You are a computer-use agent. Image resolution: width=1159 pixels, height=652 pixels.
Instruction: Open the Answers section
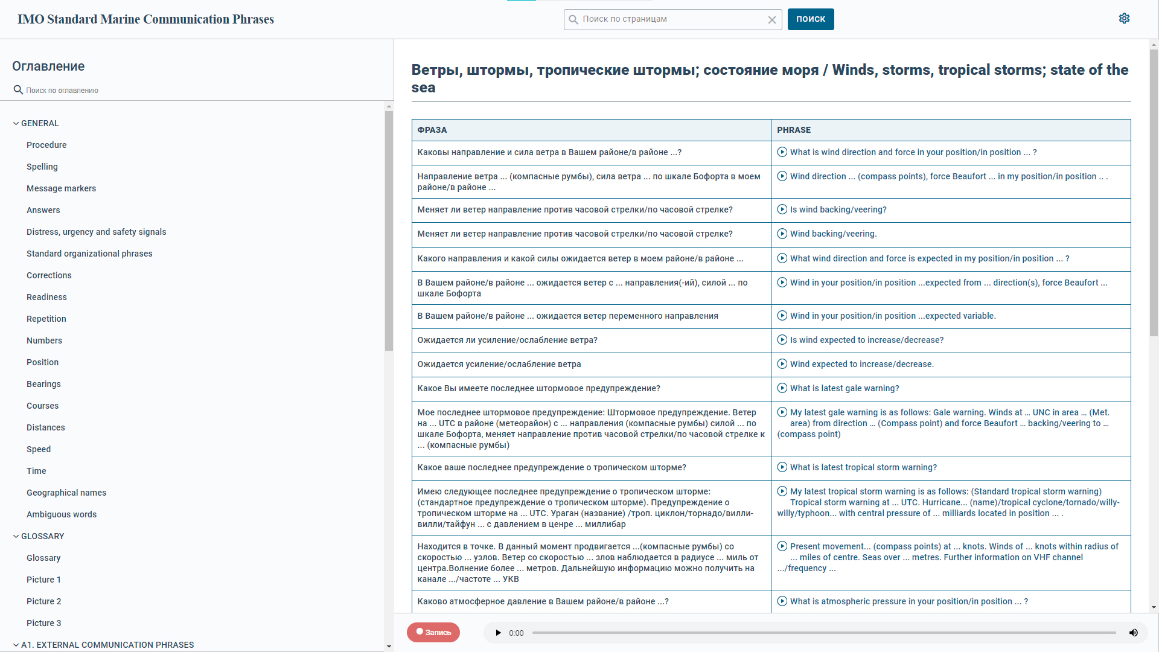point(43,210)
